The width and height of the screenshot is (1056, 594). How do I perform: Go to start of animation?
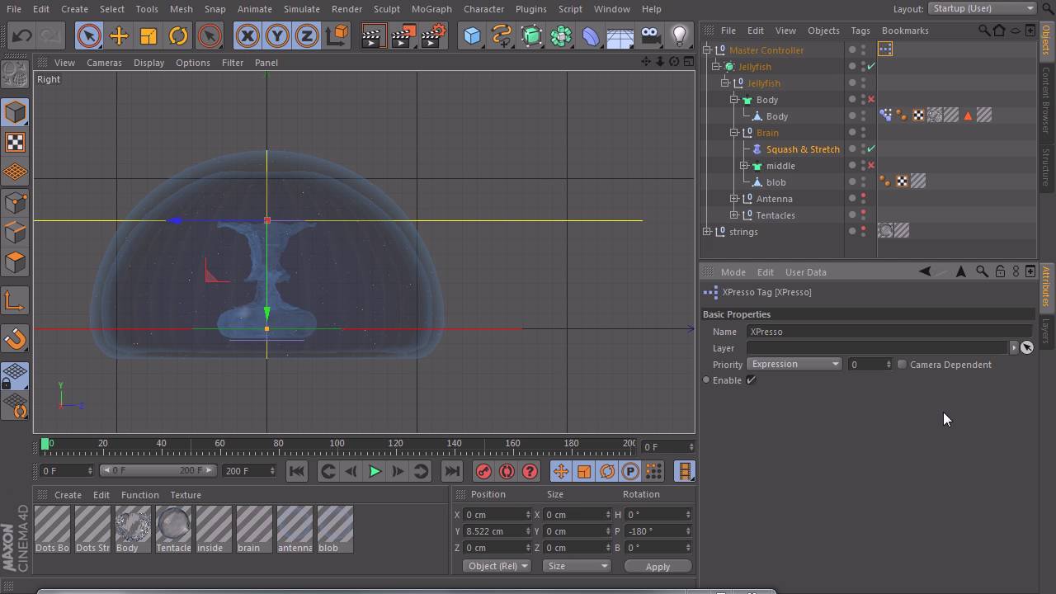297,471
